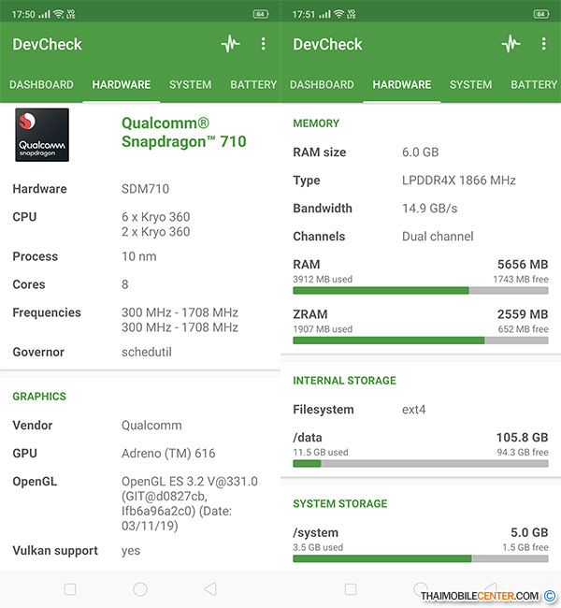Tap the DevCheck title on the left screen
561x608 pixels.
(48, 44)
